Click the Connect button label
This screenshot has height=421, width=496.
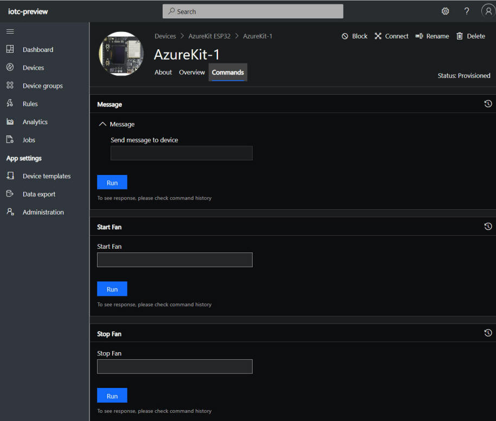[397, 36]
